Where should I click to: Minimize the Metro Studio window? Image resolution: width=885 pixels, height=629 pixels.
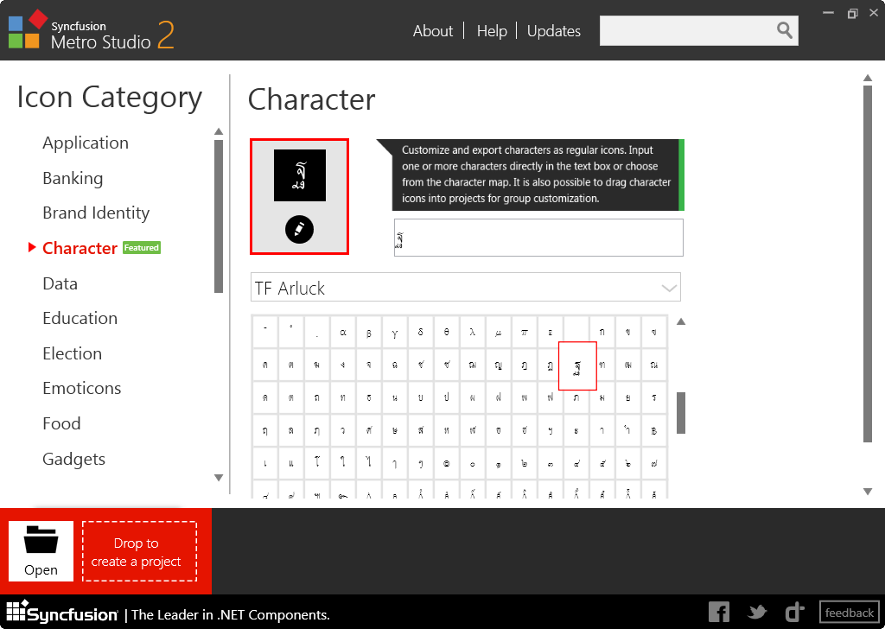click(x=828, y=12)
